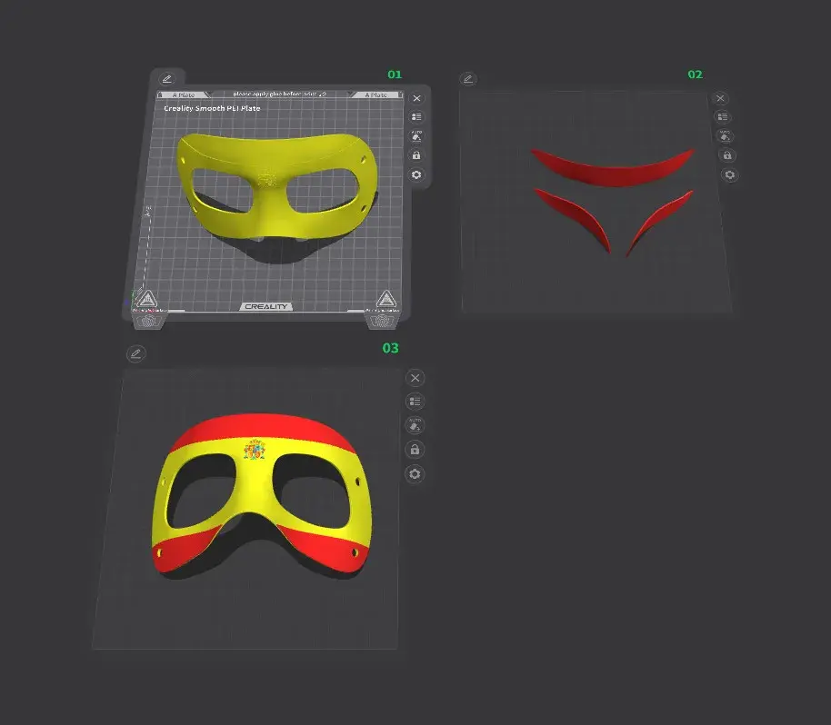
Task: Rename plate 02 using the pencil icon
Action: pos(467,79)
